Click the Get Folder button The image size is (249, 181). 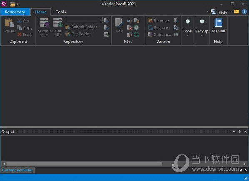(78, 34)
